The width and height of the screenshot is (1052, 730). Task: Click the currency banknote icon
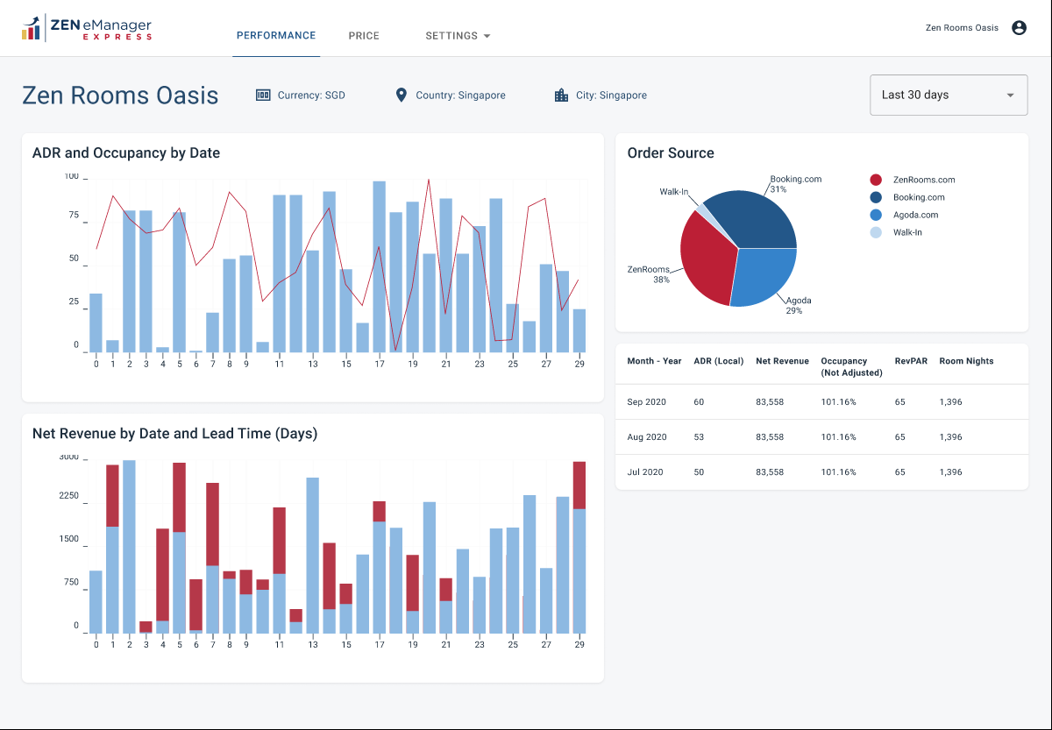pyautogui.click(x=263, y=95)
